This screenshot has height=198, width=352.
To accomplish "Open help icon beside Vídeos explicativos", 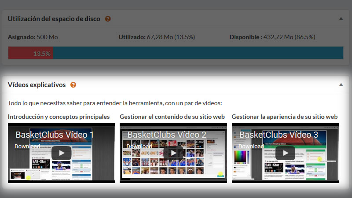I will click(73, 85).
